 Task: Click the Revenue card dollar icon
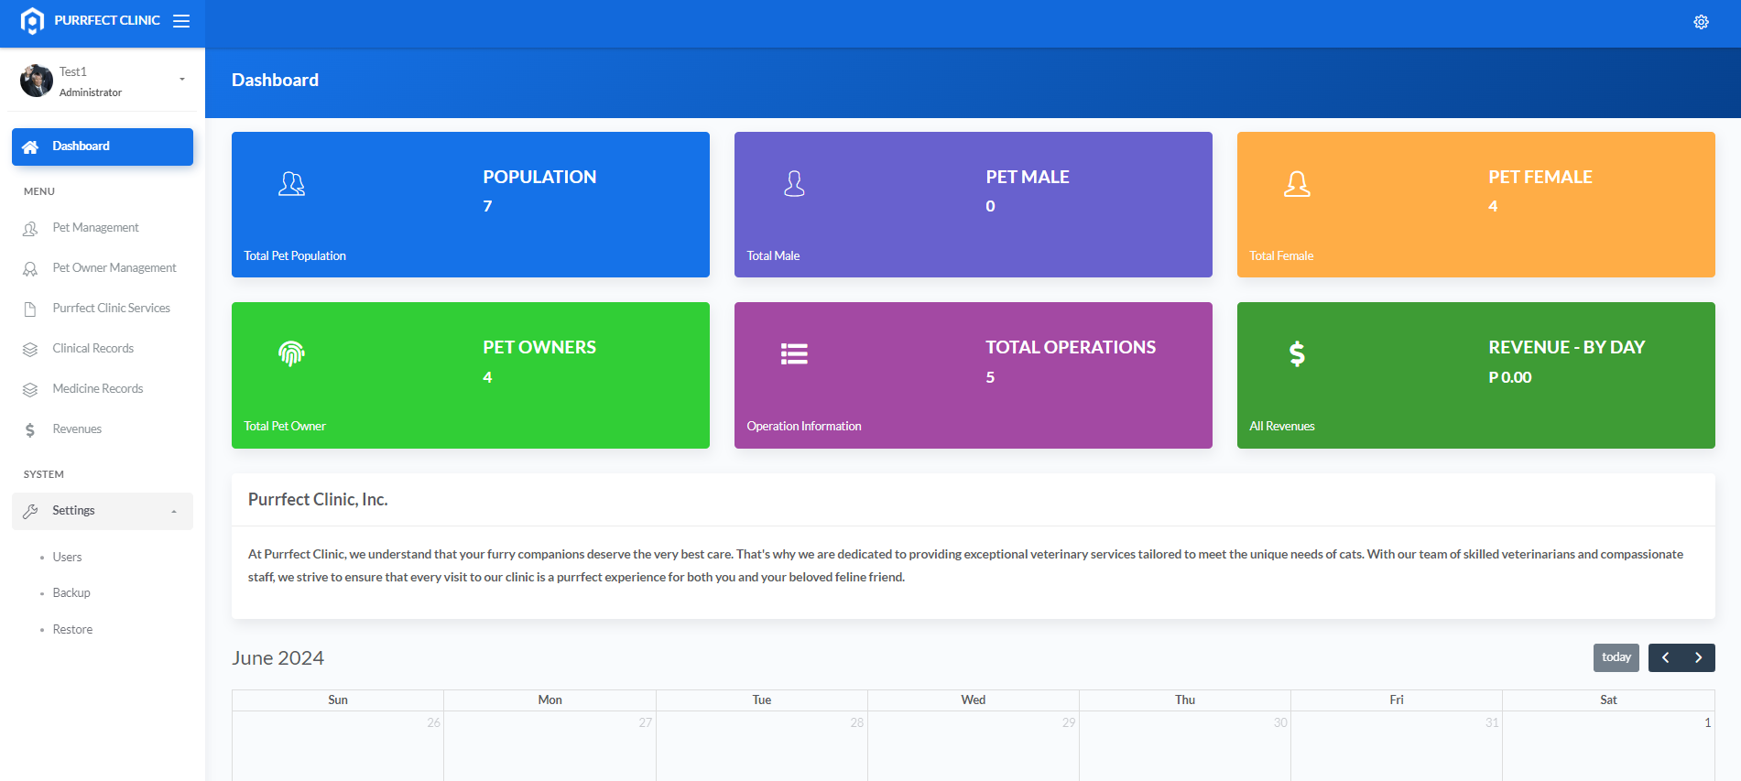(x=1297, y=353)
